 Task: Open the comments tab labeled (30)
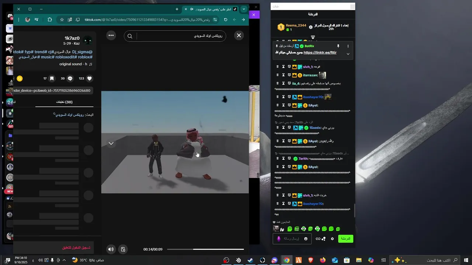[x=64, y=102]
